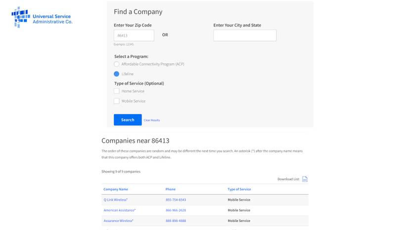Check the Home Service checkbox
Viewport: 408px width, 230px height.
[x=117, y=91]
